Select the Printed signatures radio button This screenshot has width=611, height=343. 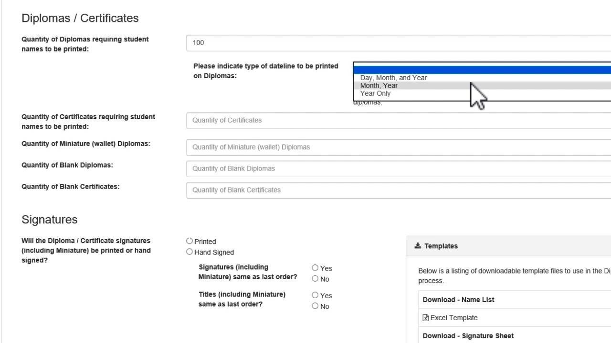click(190, 241)
